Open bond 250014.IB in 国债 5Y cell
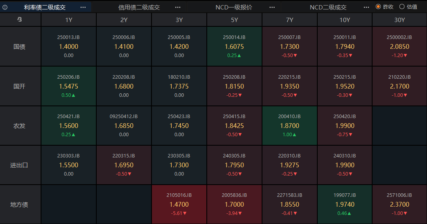 coord(234,46)
